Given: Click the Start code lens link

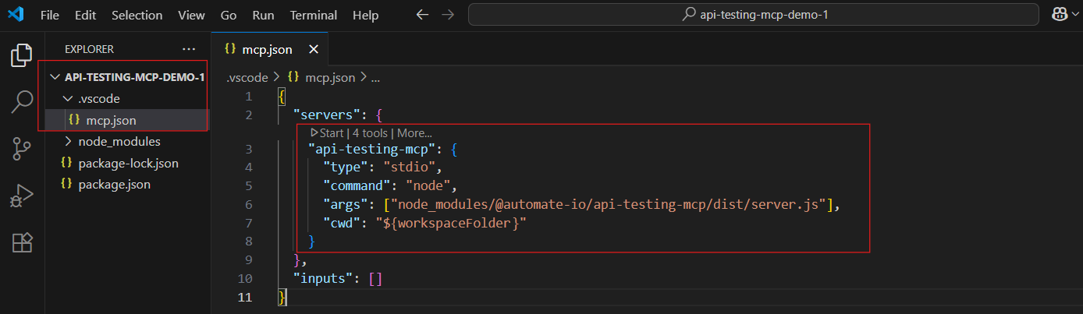Looking at the screenshot, I should pyautogui.click(x=327, y=133).
